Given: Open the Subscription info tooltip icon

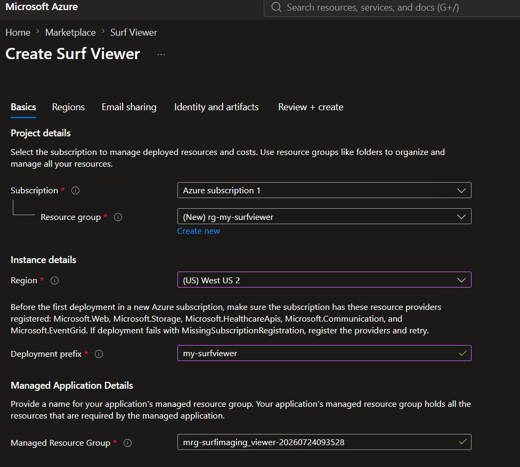Looking at the screenshot, I should coord(75,191).
